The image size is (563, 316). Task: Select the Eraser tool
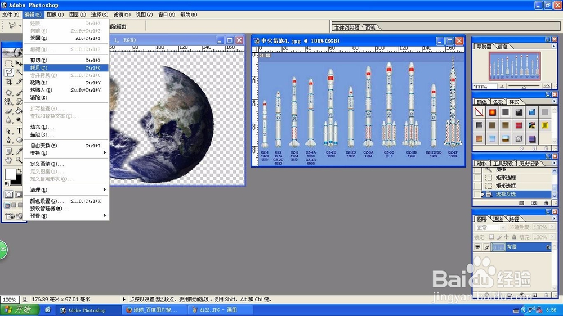point(8,111)
